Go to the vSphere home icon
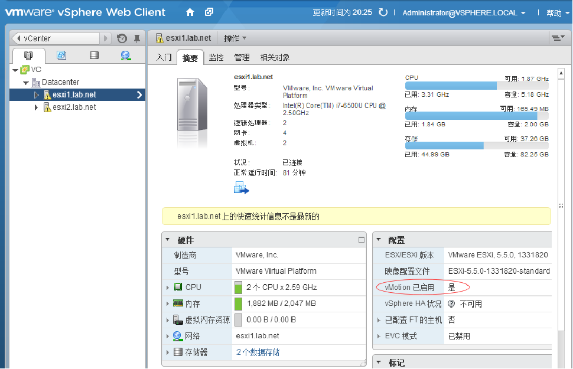This screenshot has width=573, height=369. click(x=190, y=12)
